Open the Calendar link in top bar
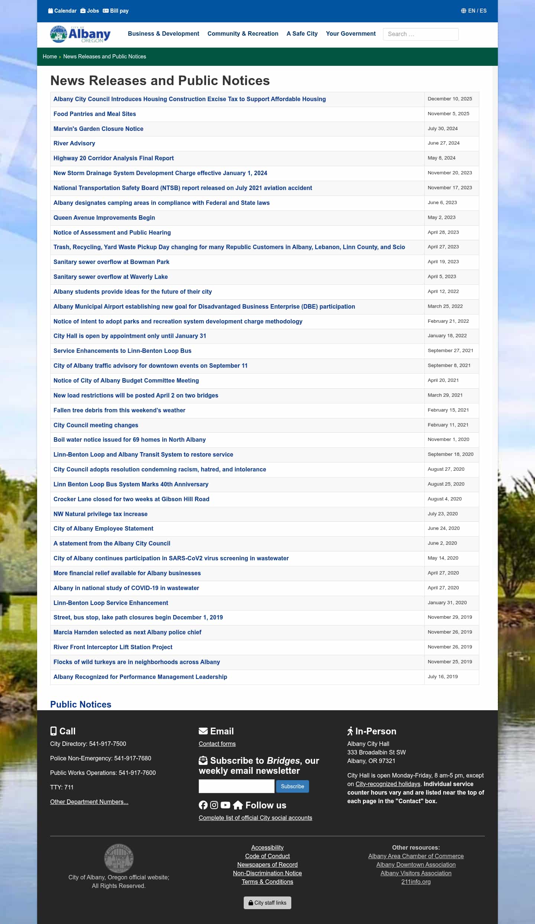Viewport: 535px width, 924px height. click(x=62, y=11)
